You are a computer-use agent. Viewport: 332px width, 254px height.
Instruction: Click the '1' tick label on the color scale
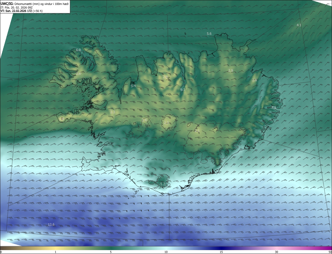56,252
